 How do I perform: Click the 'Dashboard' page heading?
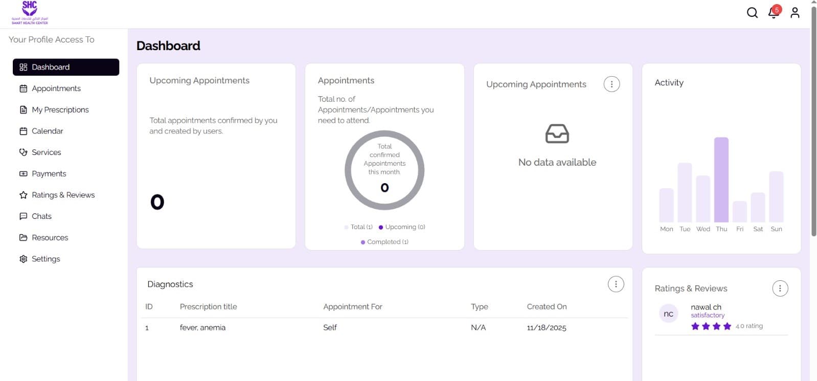pyautogui.click(x=168, y=46)
